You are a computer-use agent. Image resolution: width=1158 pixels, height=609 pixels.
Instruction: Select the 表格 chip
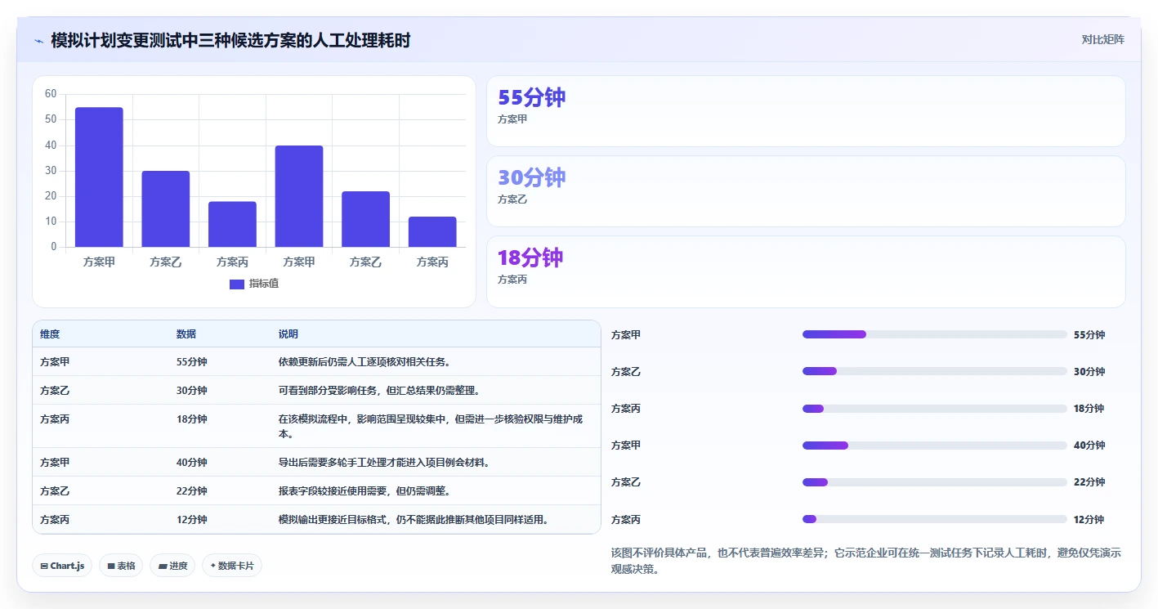click(121, 566)
